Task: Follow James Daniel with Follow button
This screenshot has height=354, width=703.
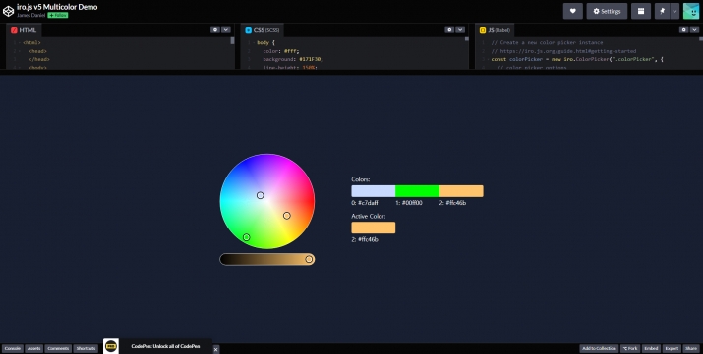Action: [x=58, y=15]
